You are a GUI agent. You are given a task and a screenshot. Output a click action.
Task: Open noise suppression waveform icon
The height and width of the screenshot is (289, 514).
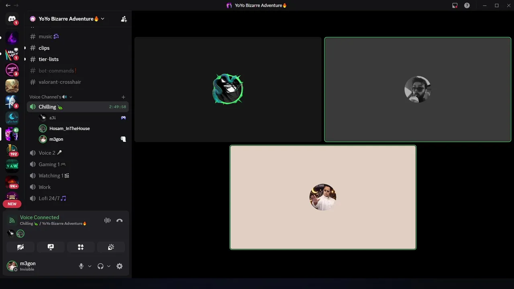coord(107,220)
